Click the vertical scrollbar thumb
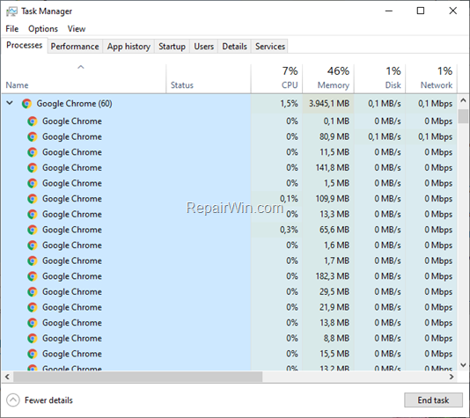The width and height of the screenshot is (470, 418). (463, 116)
